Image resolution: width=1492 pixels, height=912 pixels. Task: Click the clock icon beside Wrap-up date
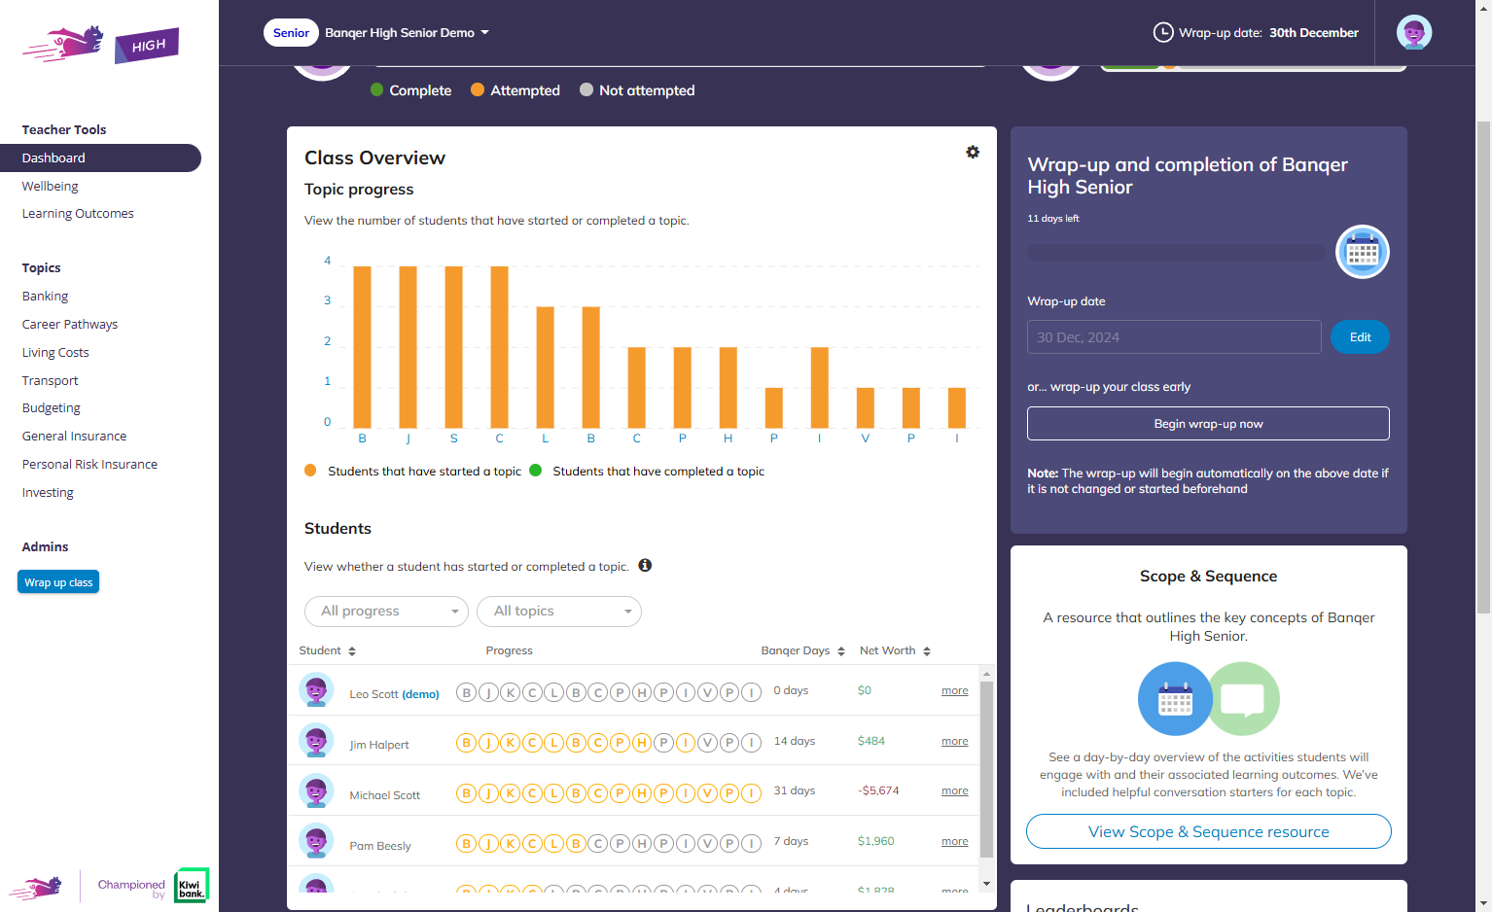pos(1163,32)
